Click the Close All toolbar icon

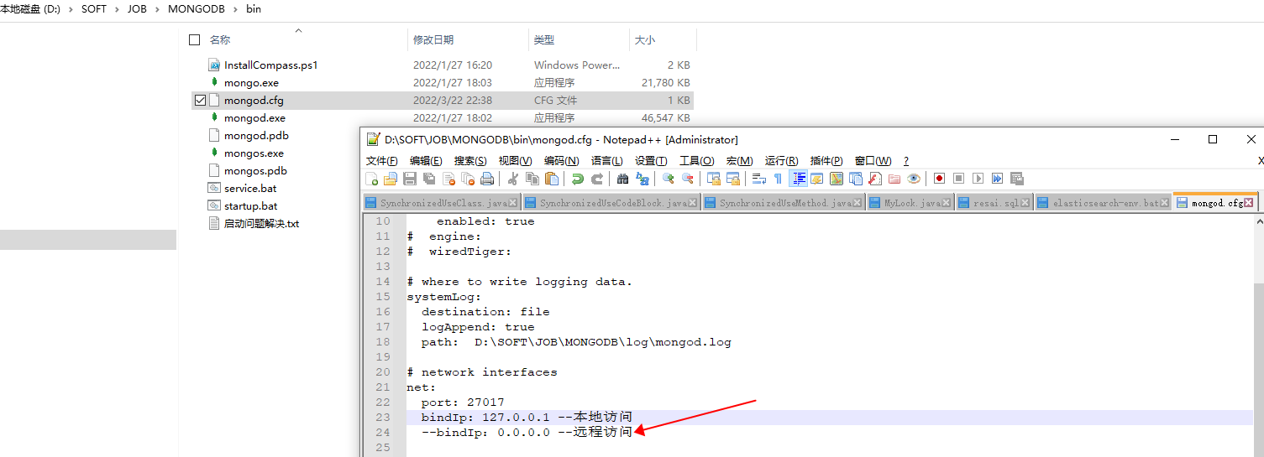pyautogui.click(x=469, y=179)
